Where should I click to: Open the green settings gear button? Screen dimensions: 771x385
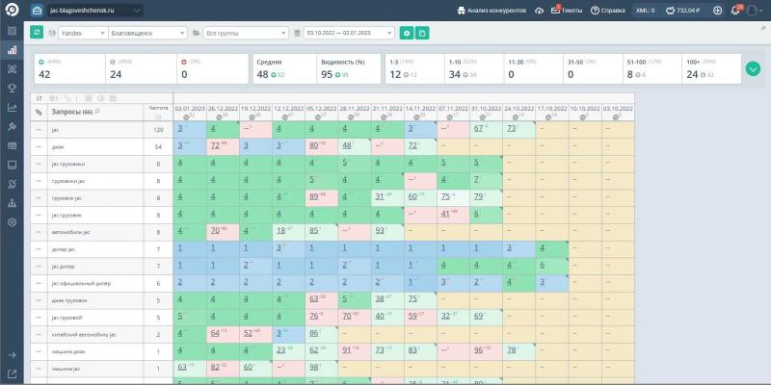point(406,33)
